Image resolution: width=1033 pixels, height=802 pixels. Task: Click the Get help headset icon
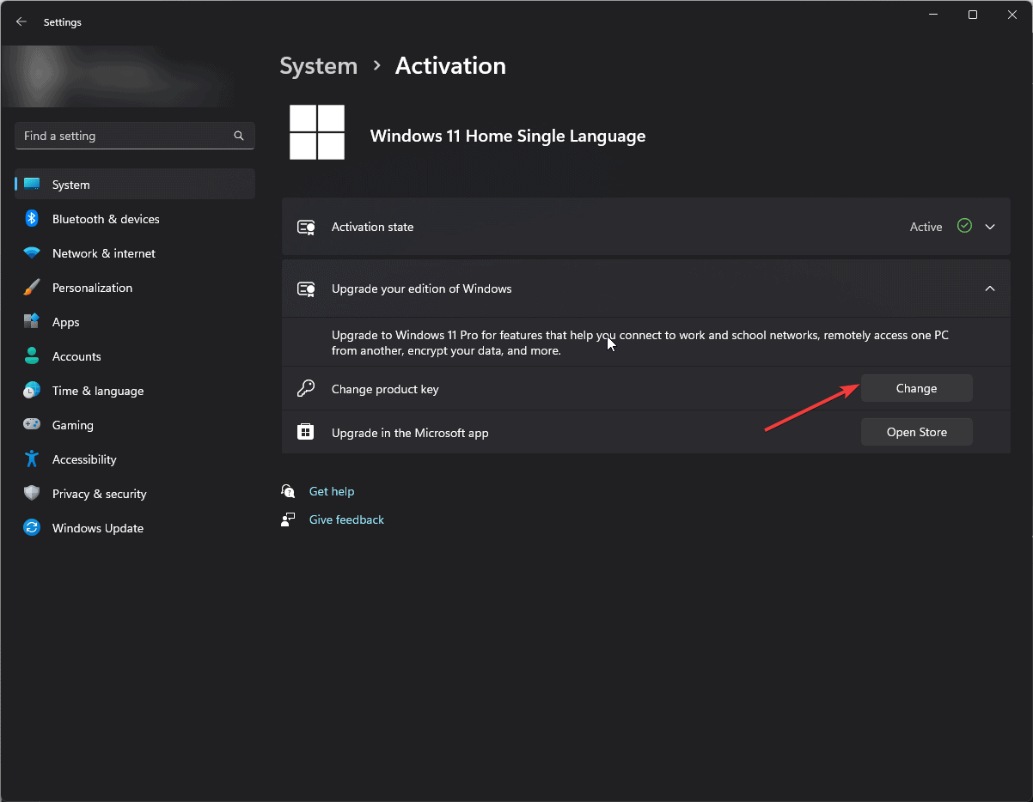click(x=288, y=491)
